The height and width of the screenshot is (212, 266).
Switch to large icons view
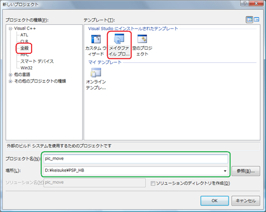tap(249, 20)
